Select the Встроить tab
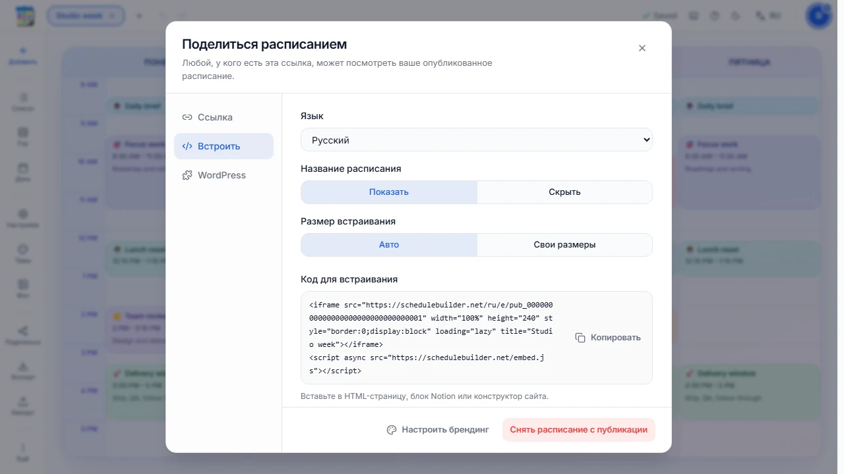844x474 pixels. coord(224,146)
